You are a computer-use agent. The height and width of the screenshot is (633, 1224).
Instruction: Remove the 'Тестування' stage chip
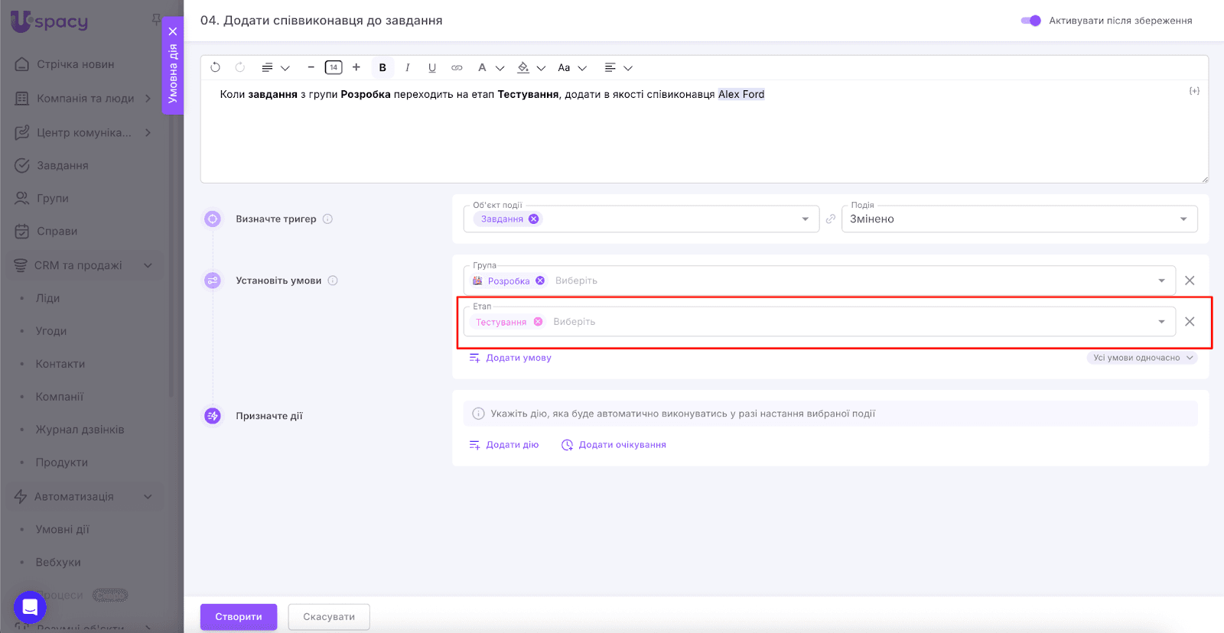[x=539, y=322]
